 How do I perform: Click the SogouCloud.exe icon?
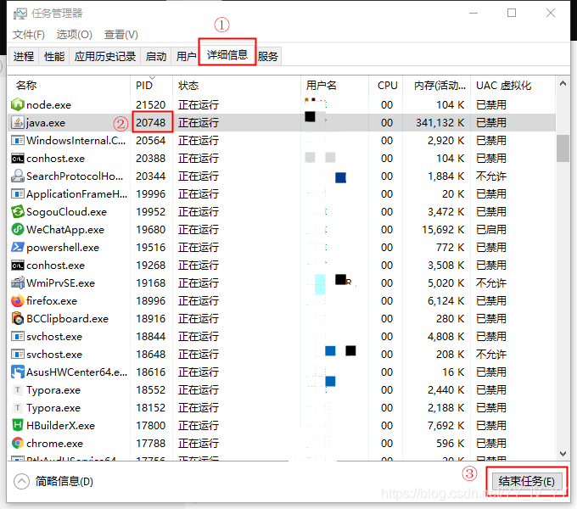tap(17, 212)
